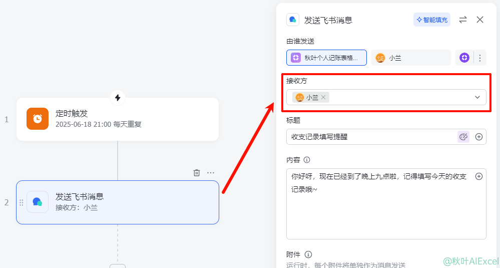Close the 发送飞书消息 panel
Image resolution: width=500 pixels, height=268 pixels.
[480, 20]
